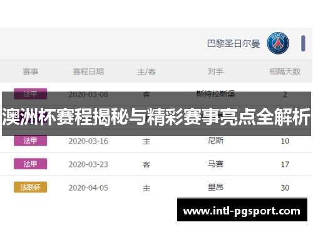This screenshot has height=227, width=313.
Task: Click the 主/客 column header
Action: (x=146, y=71)
